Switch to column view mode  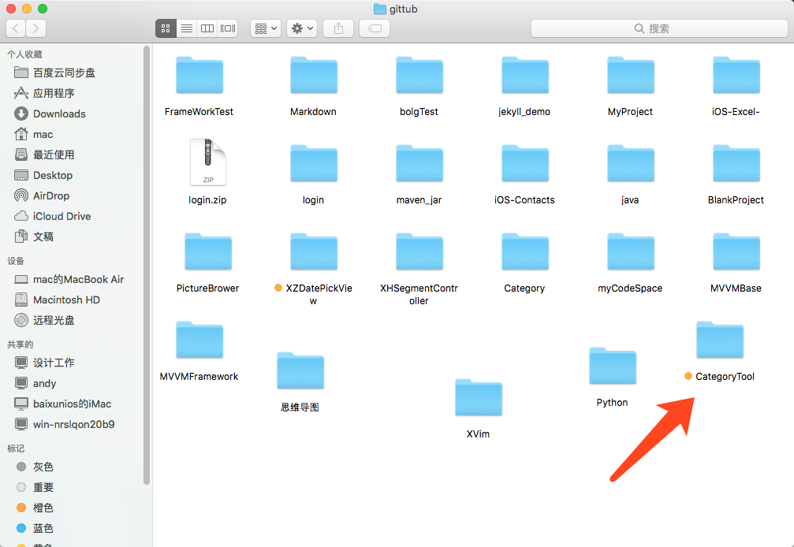tap(207, 28)
